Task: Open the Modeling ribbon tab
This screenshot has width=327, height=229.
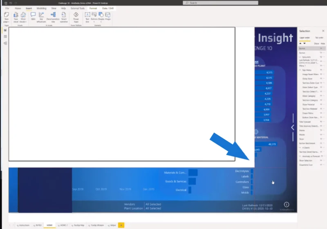Action: [x=42, y=8]
